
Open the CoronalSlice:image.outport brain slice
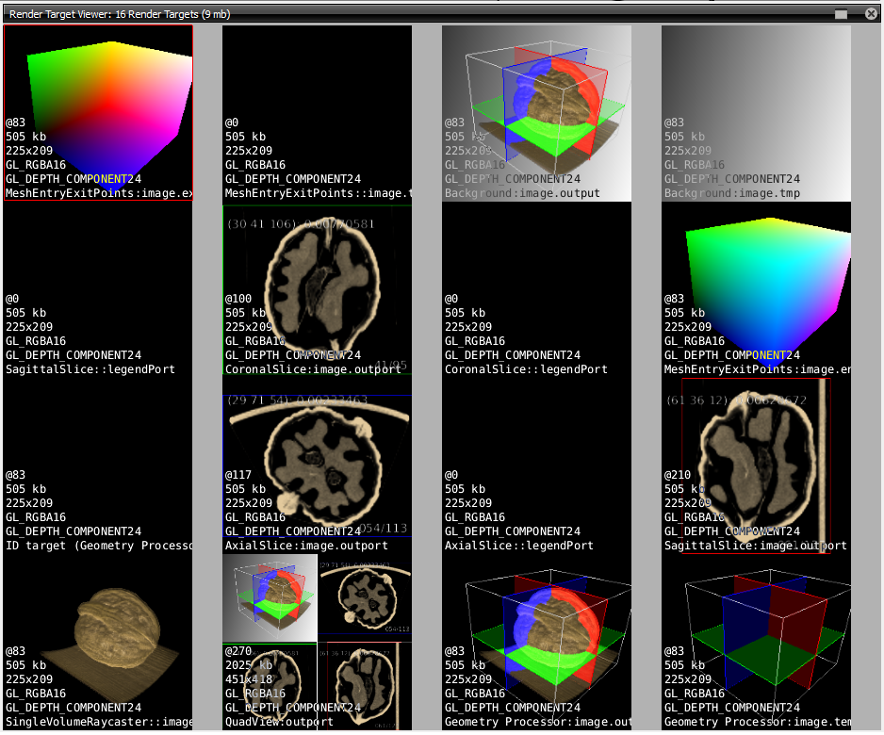[317, 289]
